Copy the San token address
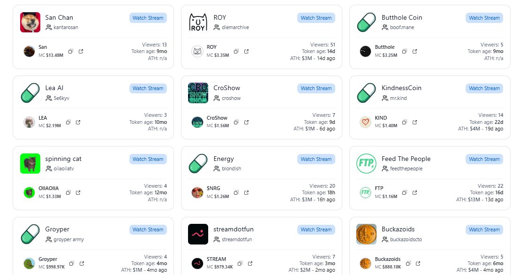The image size is (520, 275). coord(70,51)
